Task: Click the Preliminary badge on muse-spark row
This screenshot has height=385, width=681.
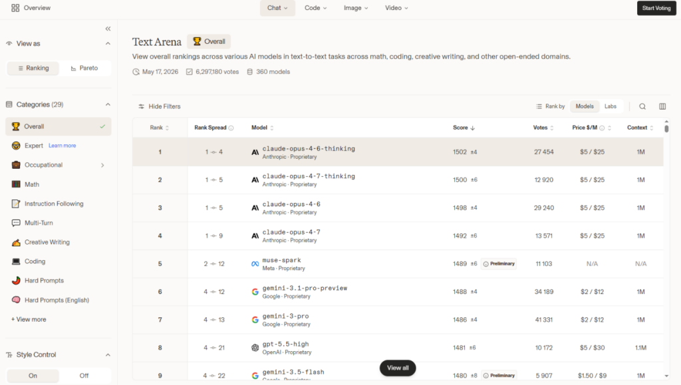Action: click(499, 264)
